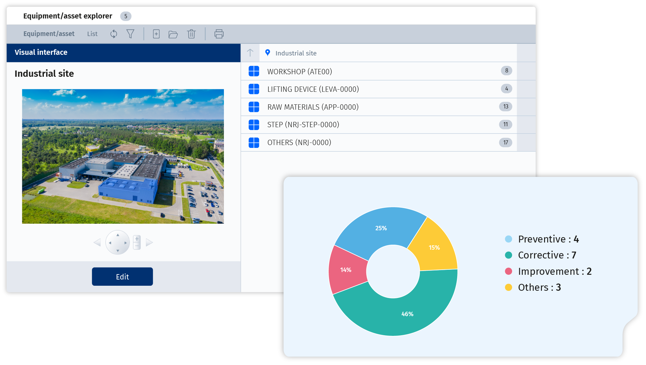This screenshot has height=365, width=646.
Task: Click the Industrial site location pin
Action: coord(267,53)
